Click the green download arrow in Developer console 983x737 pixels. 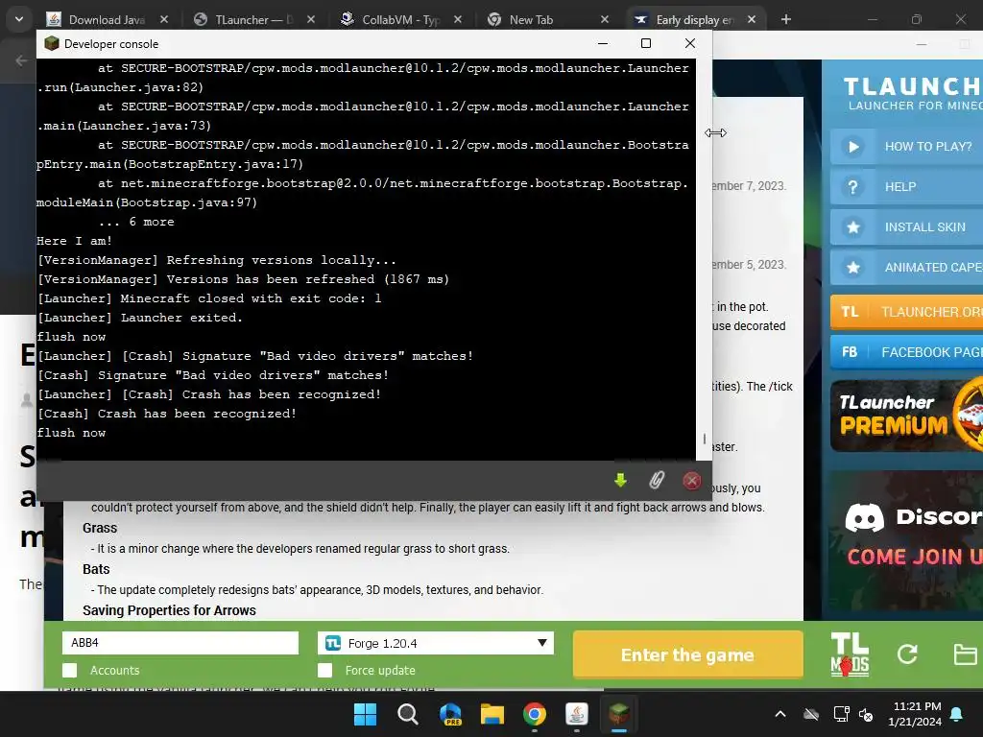[621, 480]
